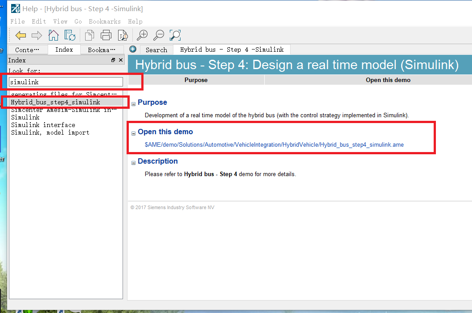The image size is (472, 313).
Task: Open the Hybrid_bus_step4_simulink.ame demo link
Action: click(x=274, y=144)
